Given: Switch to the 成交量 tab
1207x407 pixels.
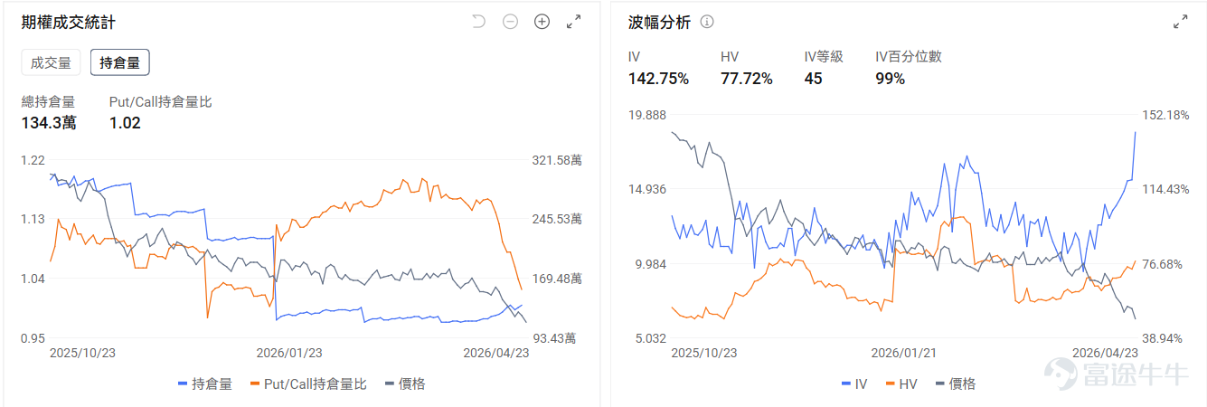Looking at the screenshot, I should 51,62.
